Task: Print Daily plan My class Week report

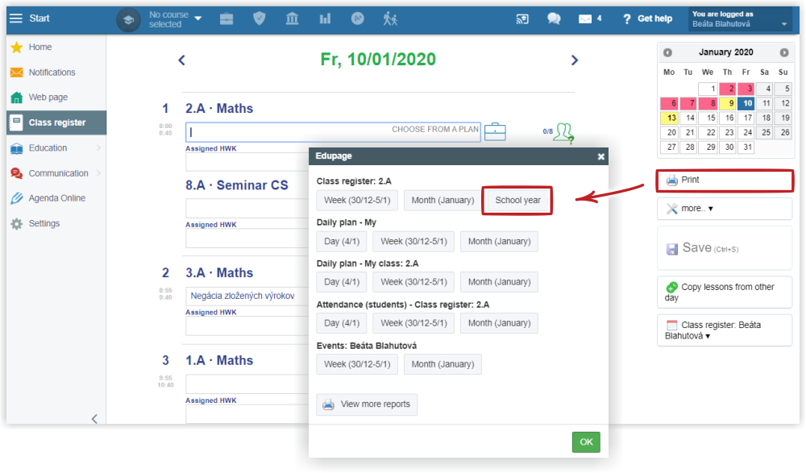Action: tap(413, 282)
